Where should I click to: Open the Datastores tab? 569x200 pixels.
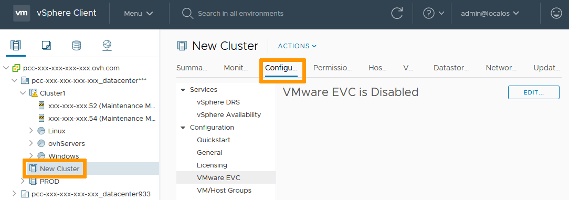[451, 68]
